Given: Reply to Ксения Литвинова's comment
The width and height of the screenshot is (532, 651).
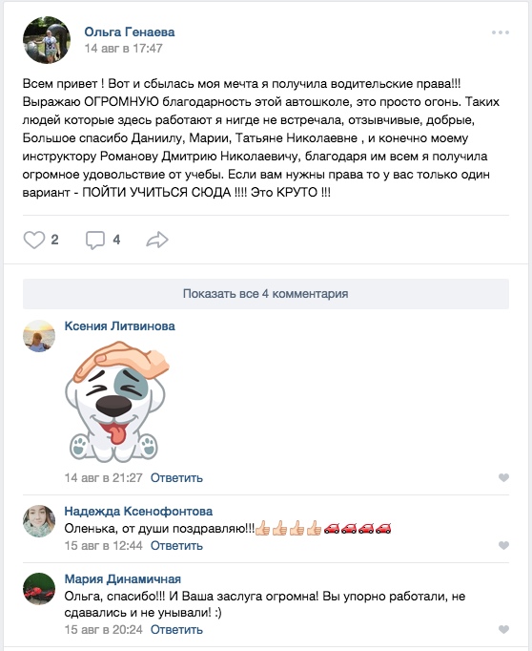Looking at the screenshot, I should click(x=176, y=478).
